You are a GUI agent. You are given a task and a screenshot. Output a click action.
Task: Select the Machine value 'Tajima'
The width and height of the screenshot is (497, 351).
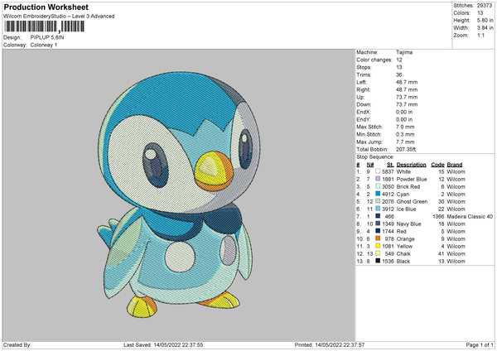(x=404, y=52)
